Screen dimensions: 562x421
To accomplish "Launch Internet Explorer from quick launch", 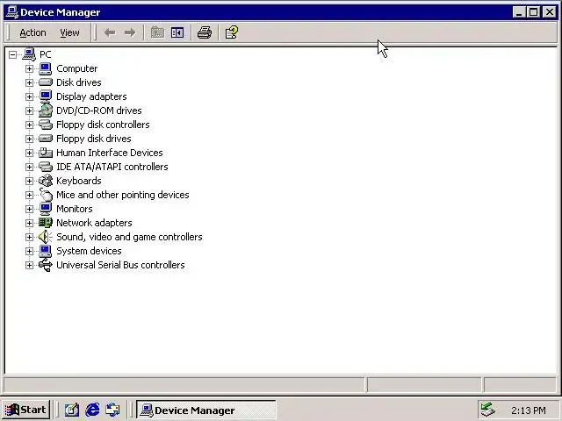I will click(92, 410).
